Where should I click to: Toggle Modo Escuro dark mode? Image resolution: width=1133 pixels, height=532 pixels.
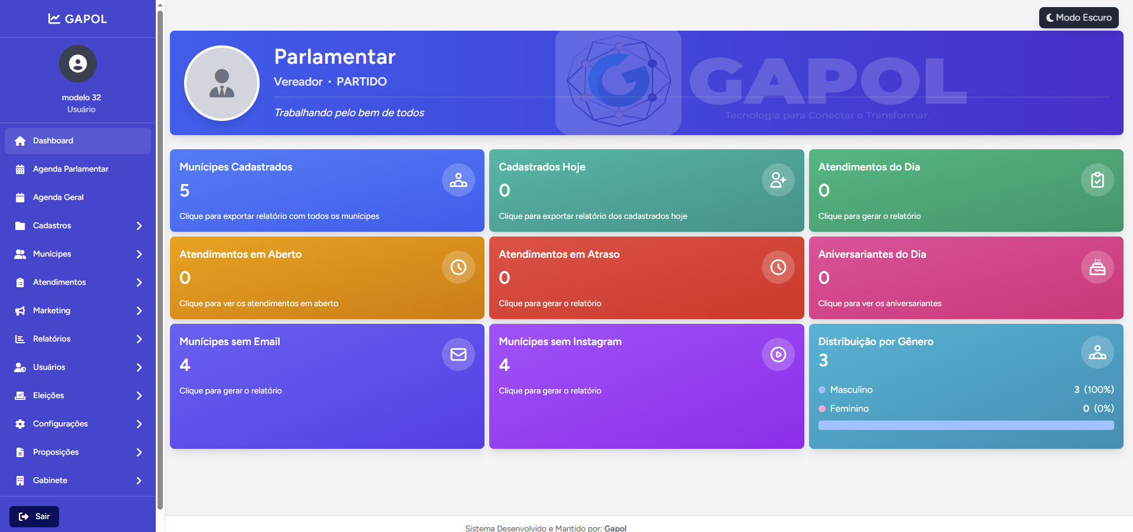click(x=1078, y=18)
